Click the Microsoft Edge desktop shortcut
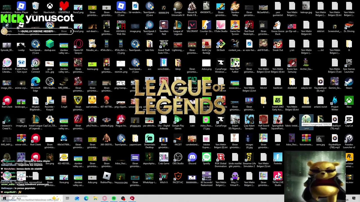The height and width of the screenshot is (202, 360). pyautogui.click(x=35, y=84)
